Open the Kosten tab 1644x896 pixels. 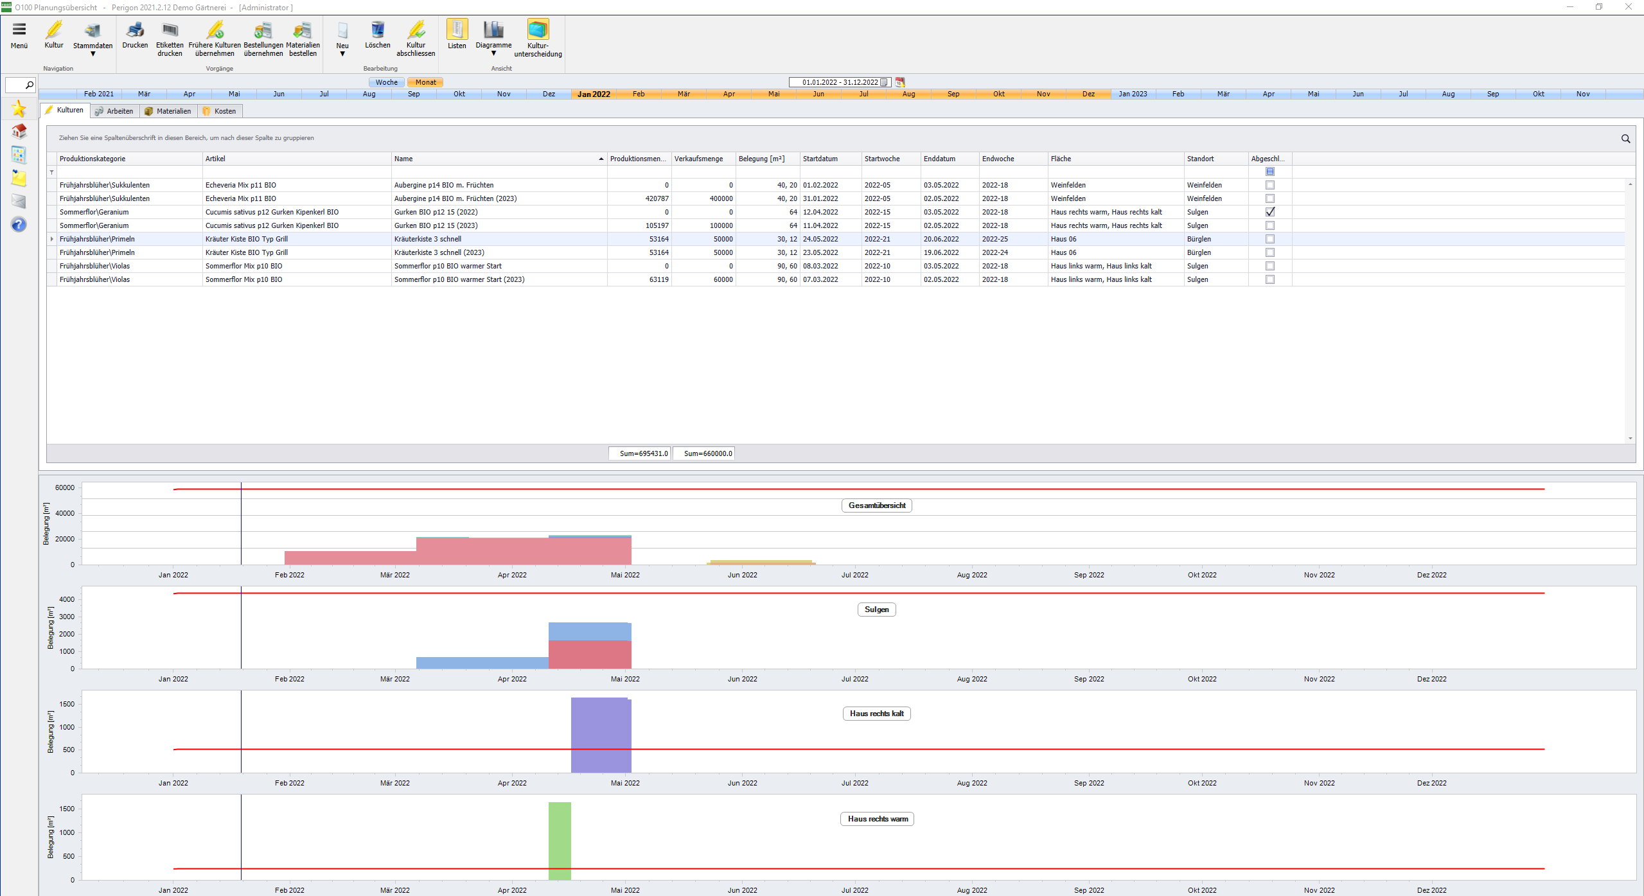(x=220, y=111)
